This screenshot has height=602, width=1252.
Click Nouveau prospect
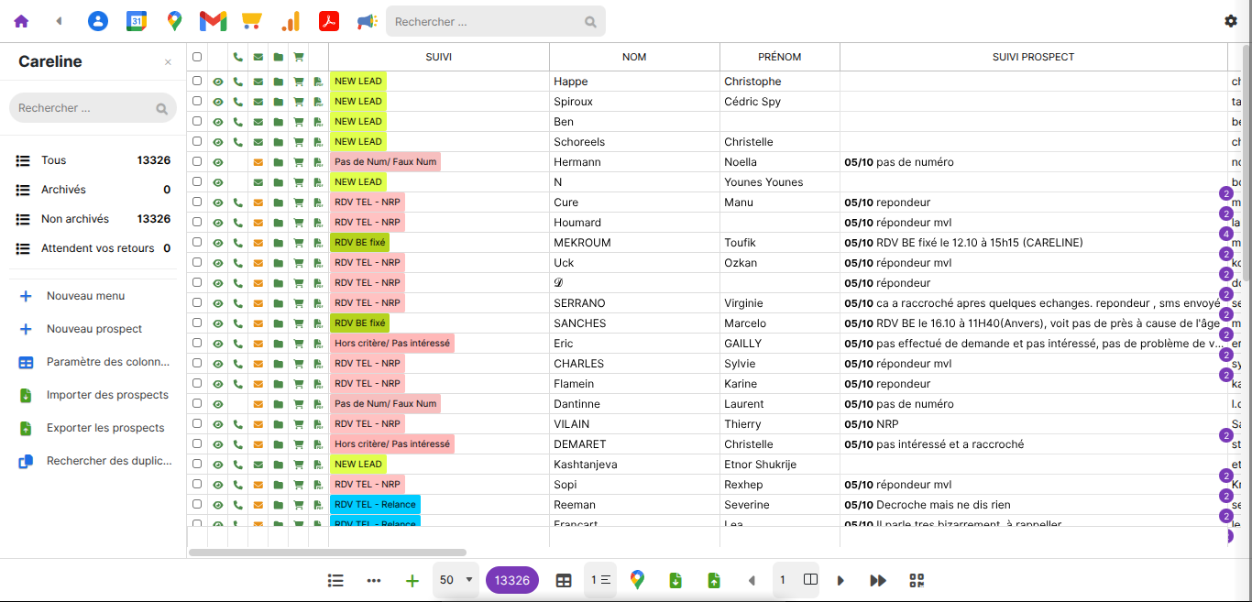(x=94, y=329)
